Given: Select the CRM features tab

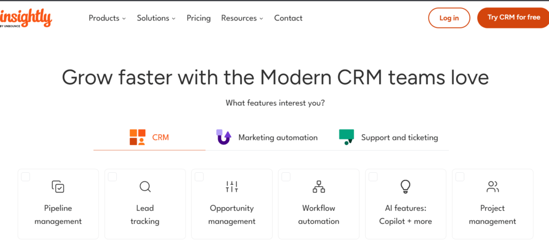Looking at the screenshot, I should tap(150, 137).
